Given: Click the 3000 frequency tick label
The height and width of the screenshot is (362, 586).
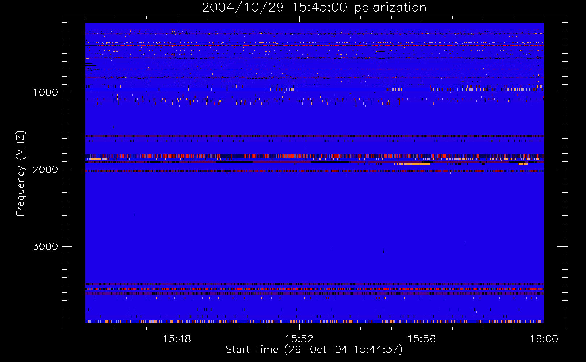Looking at the screenshot, I should point(45,247).
